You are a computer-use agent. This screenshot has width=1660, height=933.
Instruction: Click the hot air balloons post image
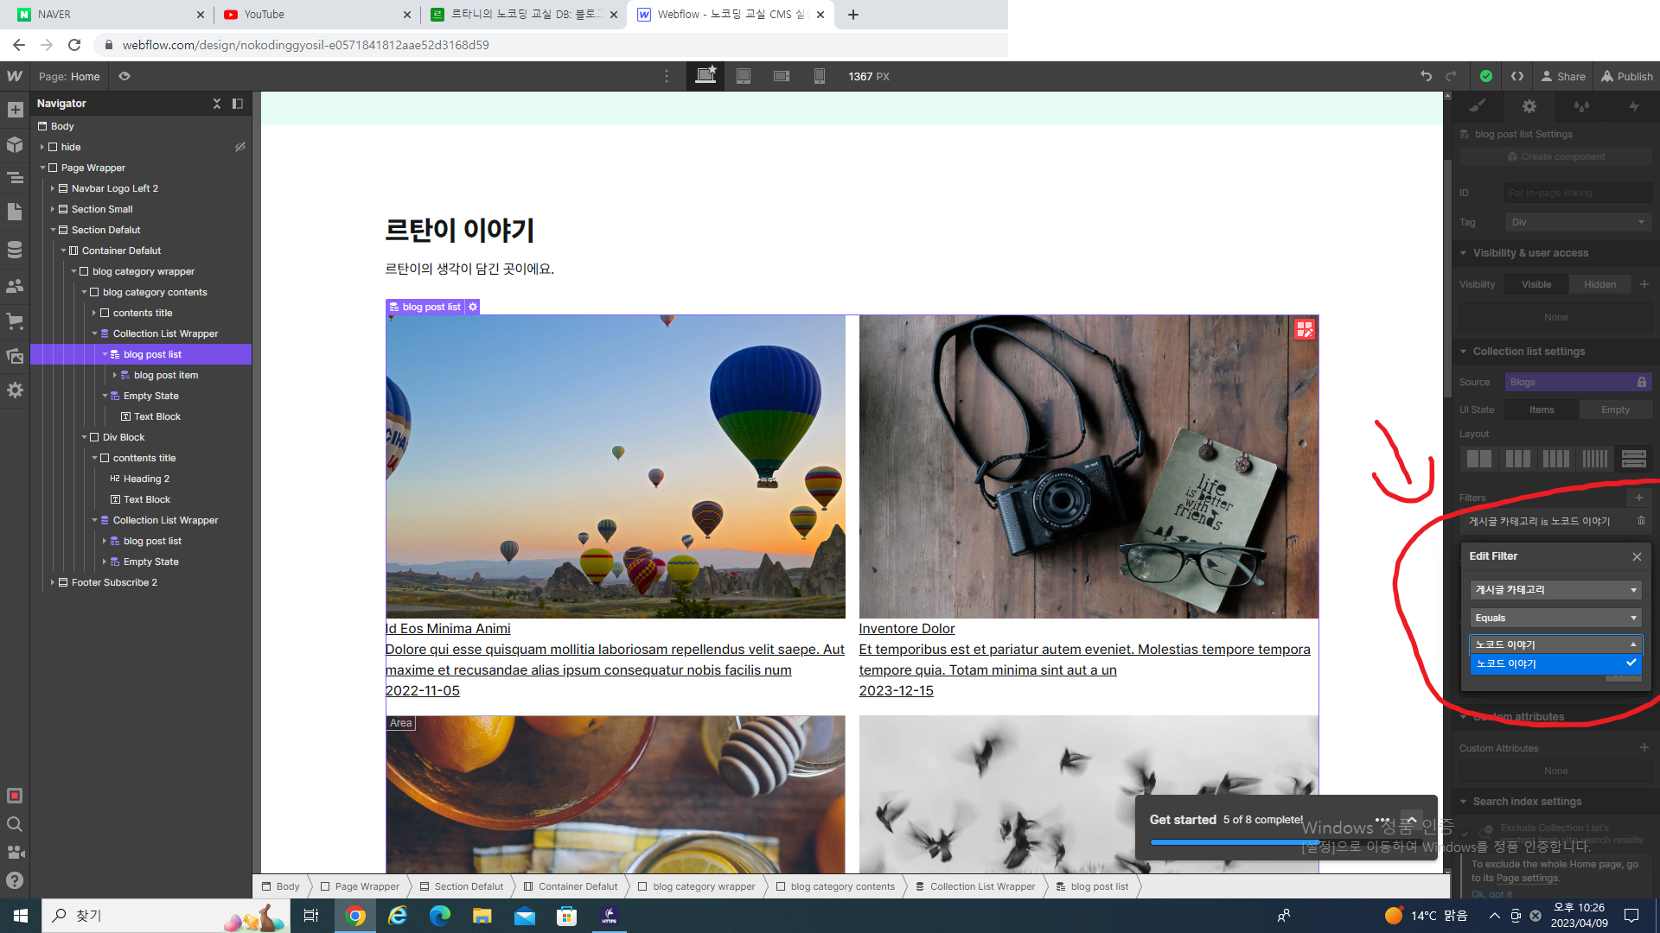[x=616, y=466]
